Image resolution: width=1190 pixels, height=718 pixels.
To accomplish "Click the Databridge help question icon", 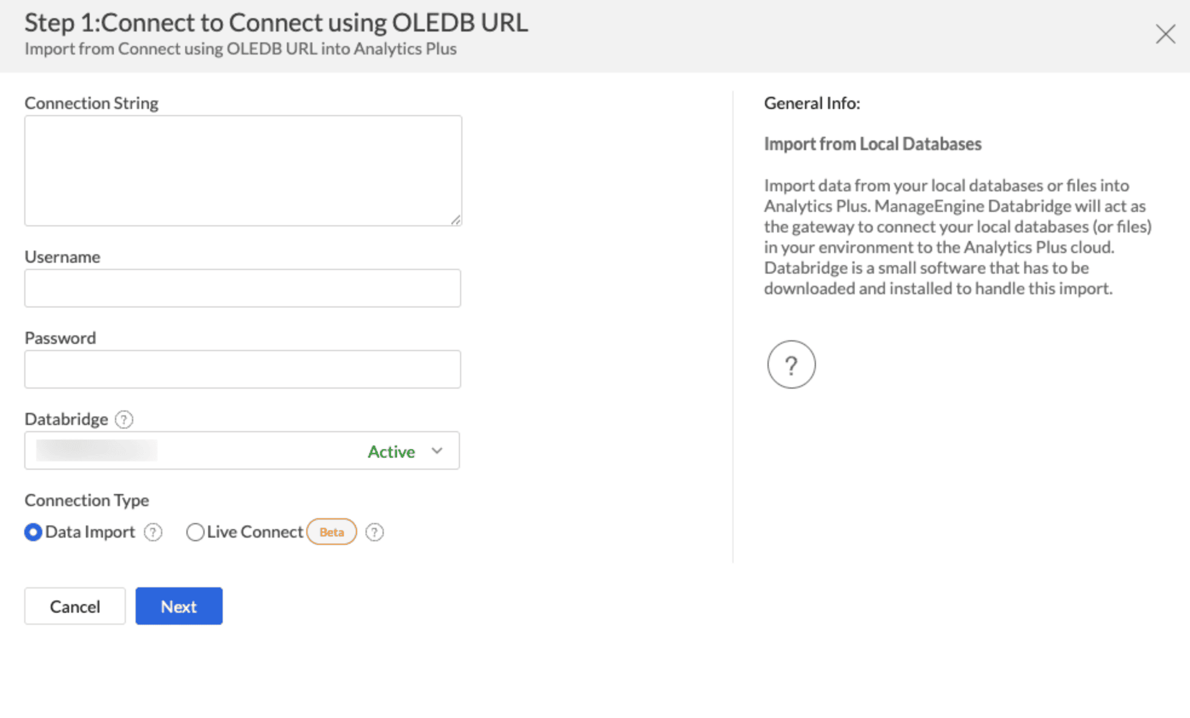I will pyautogui.click(x=124, y=419).
